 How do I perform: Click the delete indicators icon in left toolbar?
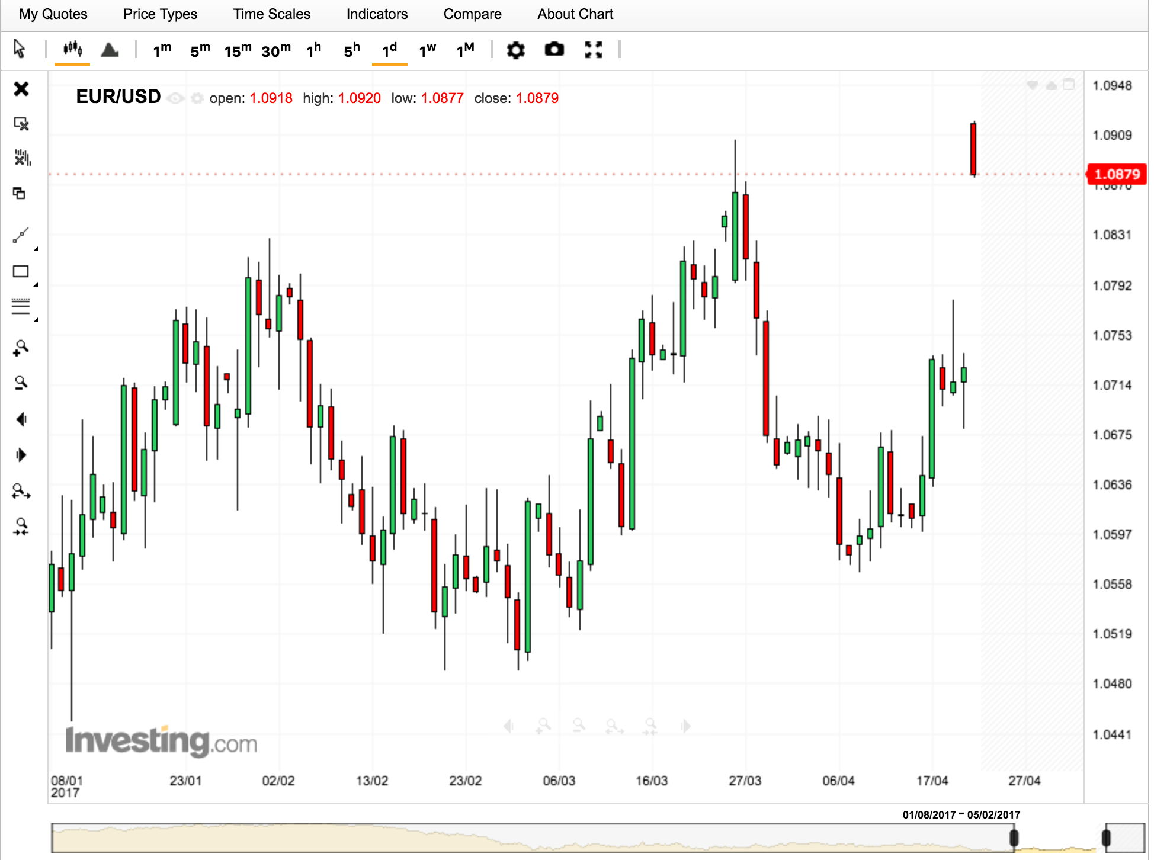pyautogui.click(x=22, y=158)
